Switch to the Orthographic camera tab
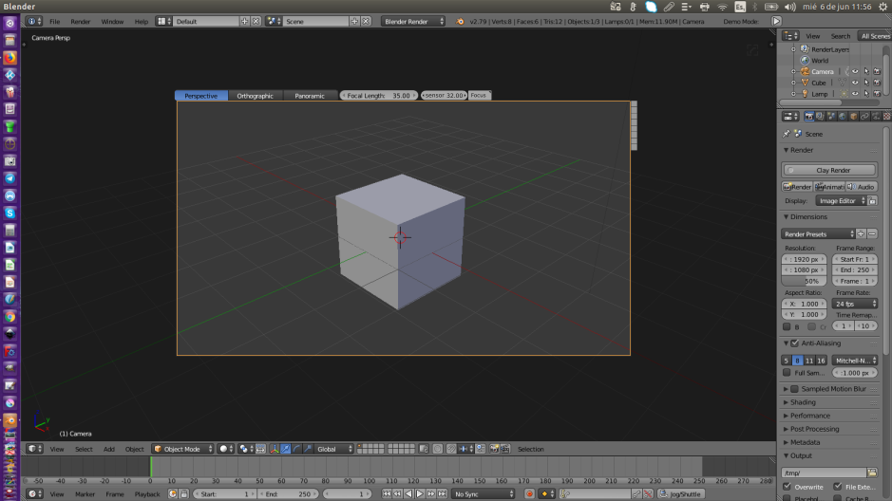Screen dimensions: 892x501 [x=255, y=96]
